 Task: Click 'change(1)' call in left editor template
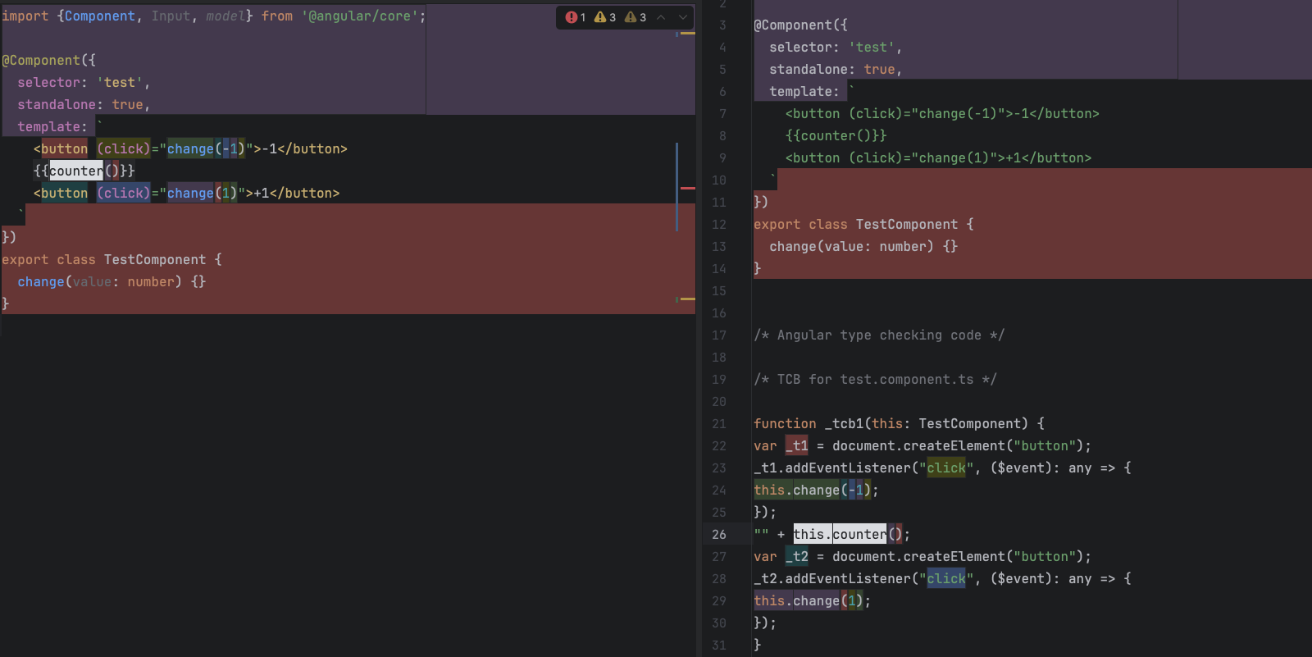(203, 193)
